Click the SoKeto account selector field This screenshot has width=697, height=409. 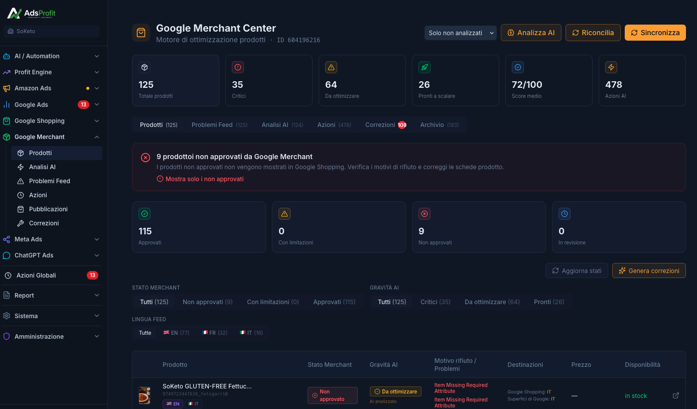pos(51,31)
